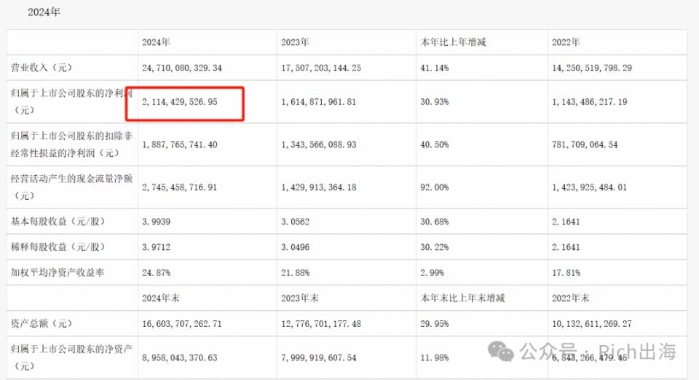The height and width of the screenshot is (380, 699).
Task: Click the 41.14% revenue growth cell
Action: [435, 68]
